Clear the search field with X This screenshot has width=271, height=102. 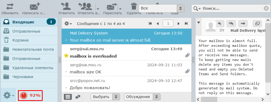[266, 8]
